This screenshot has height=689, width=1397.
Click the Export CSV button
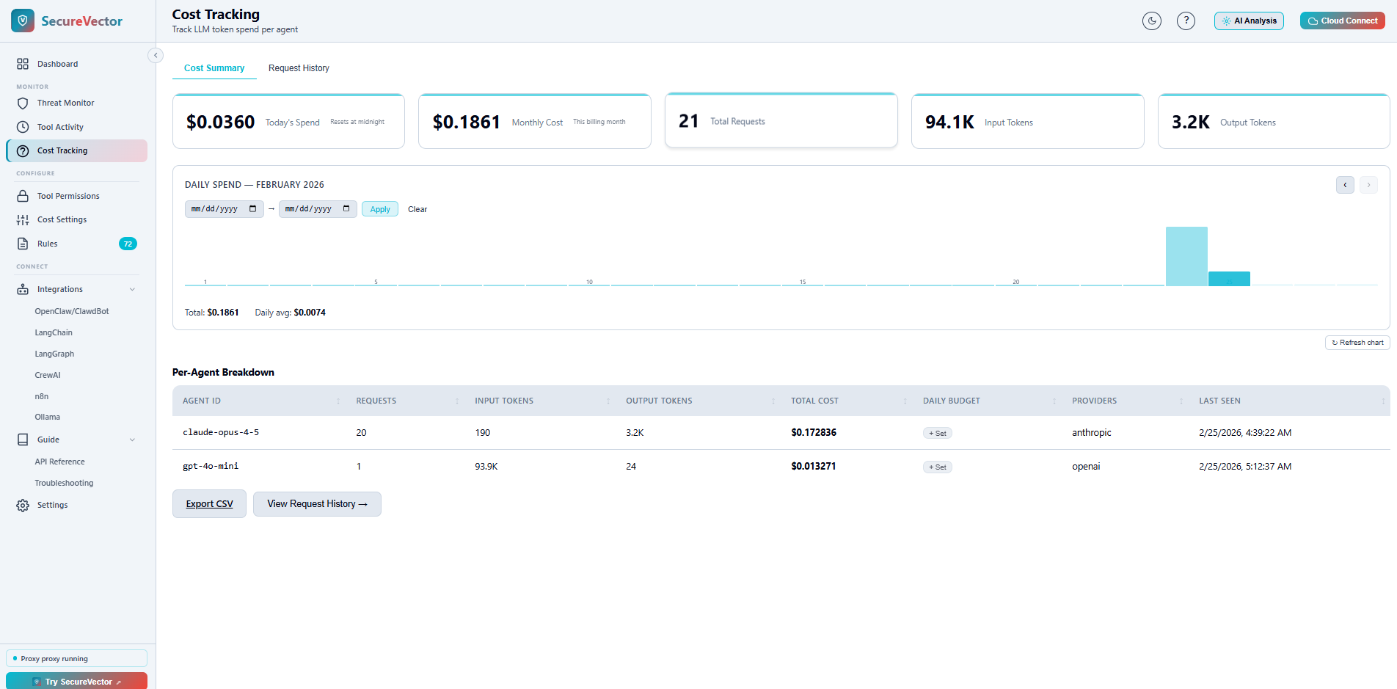pyautogui.click(x=209, y=504)
